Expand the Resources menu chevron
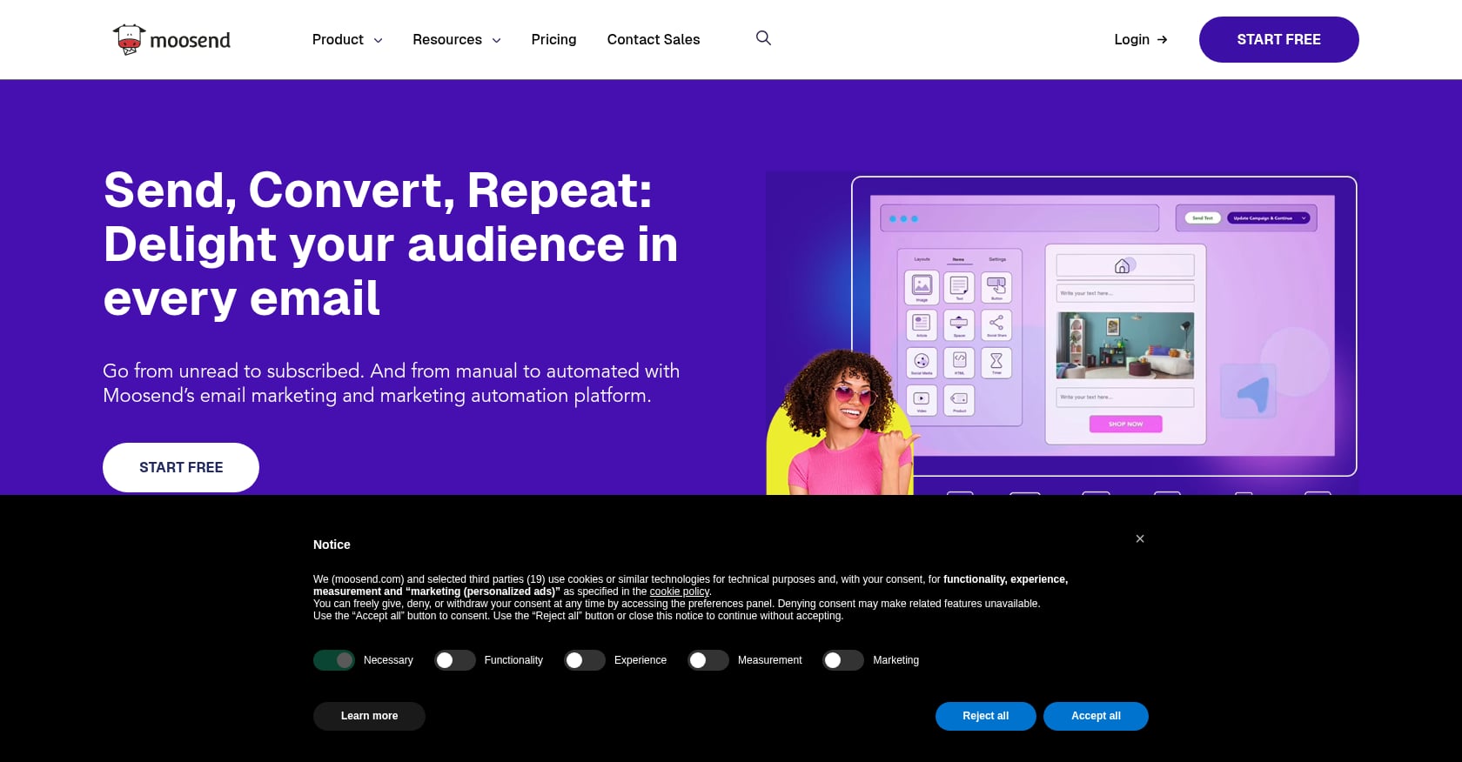 (x=496, y=40)
